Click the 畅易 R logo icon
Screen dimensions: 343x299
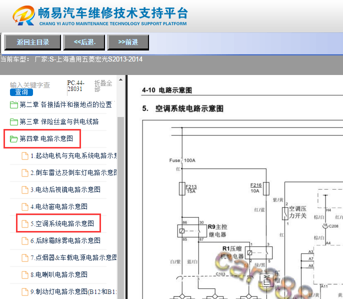pos(23,15)
